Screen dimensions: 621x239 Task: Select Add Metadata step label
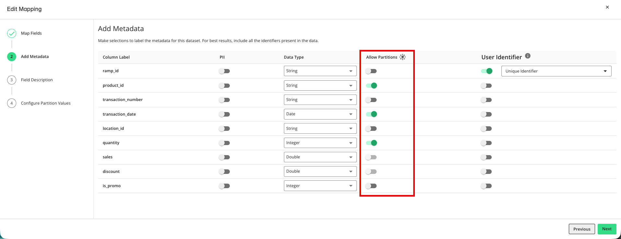tap(35, 57)
